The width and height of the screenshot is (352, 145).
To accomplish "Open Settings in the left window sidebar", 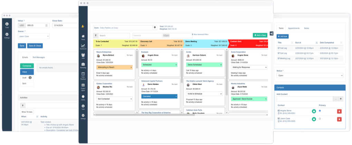I will click(7, 35).
